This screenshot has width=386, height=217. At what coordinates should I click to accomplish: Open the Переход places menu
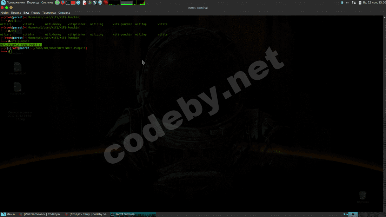(x=33, y=2)
